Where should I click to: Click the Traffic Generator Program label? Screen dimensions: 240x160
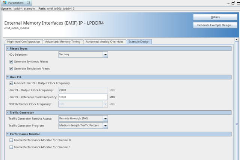tap(27, 126)
